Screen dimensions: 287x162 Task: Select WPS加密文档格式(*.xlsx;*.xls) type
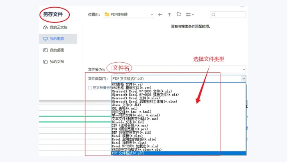(178, 150)
